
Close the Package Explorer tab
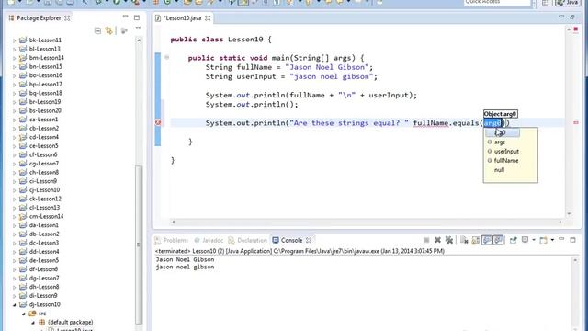click(x=67, y=18)
